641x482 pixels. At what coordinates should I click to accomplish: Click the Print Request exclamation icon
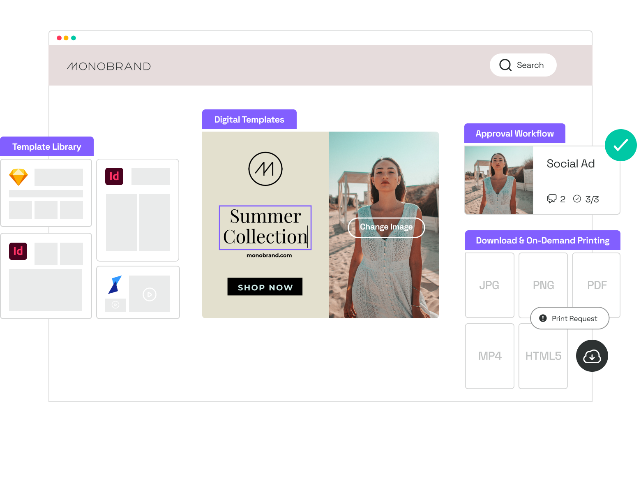click(543, 318)
